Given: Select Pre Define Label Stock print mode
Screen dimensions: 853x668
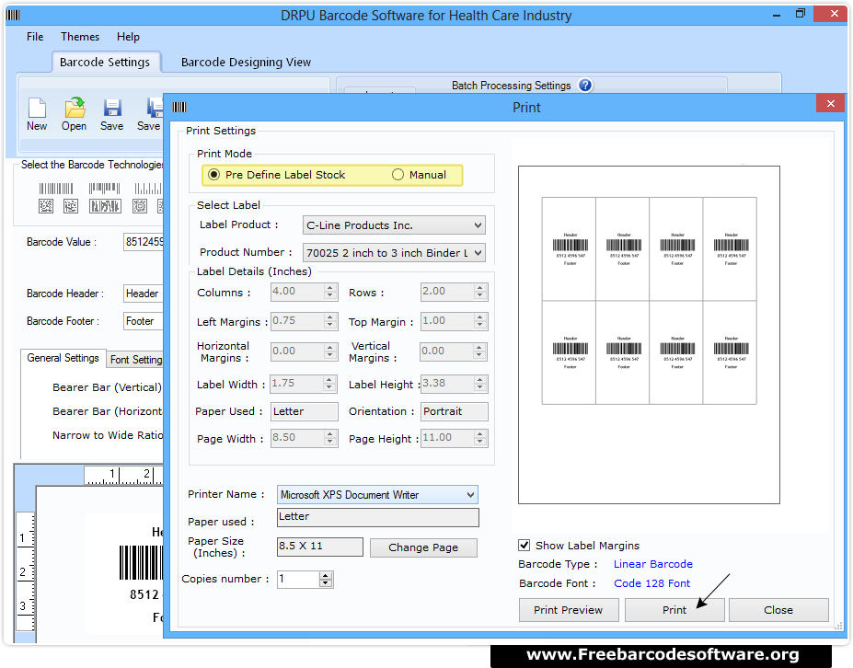Looking at the screenshot, I should 214,175.
